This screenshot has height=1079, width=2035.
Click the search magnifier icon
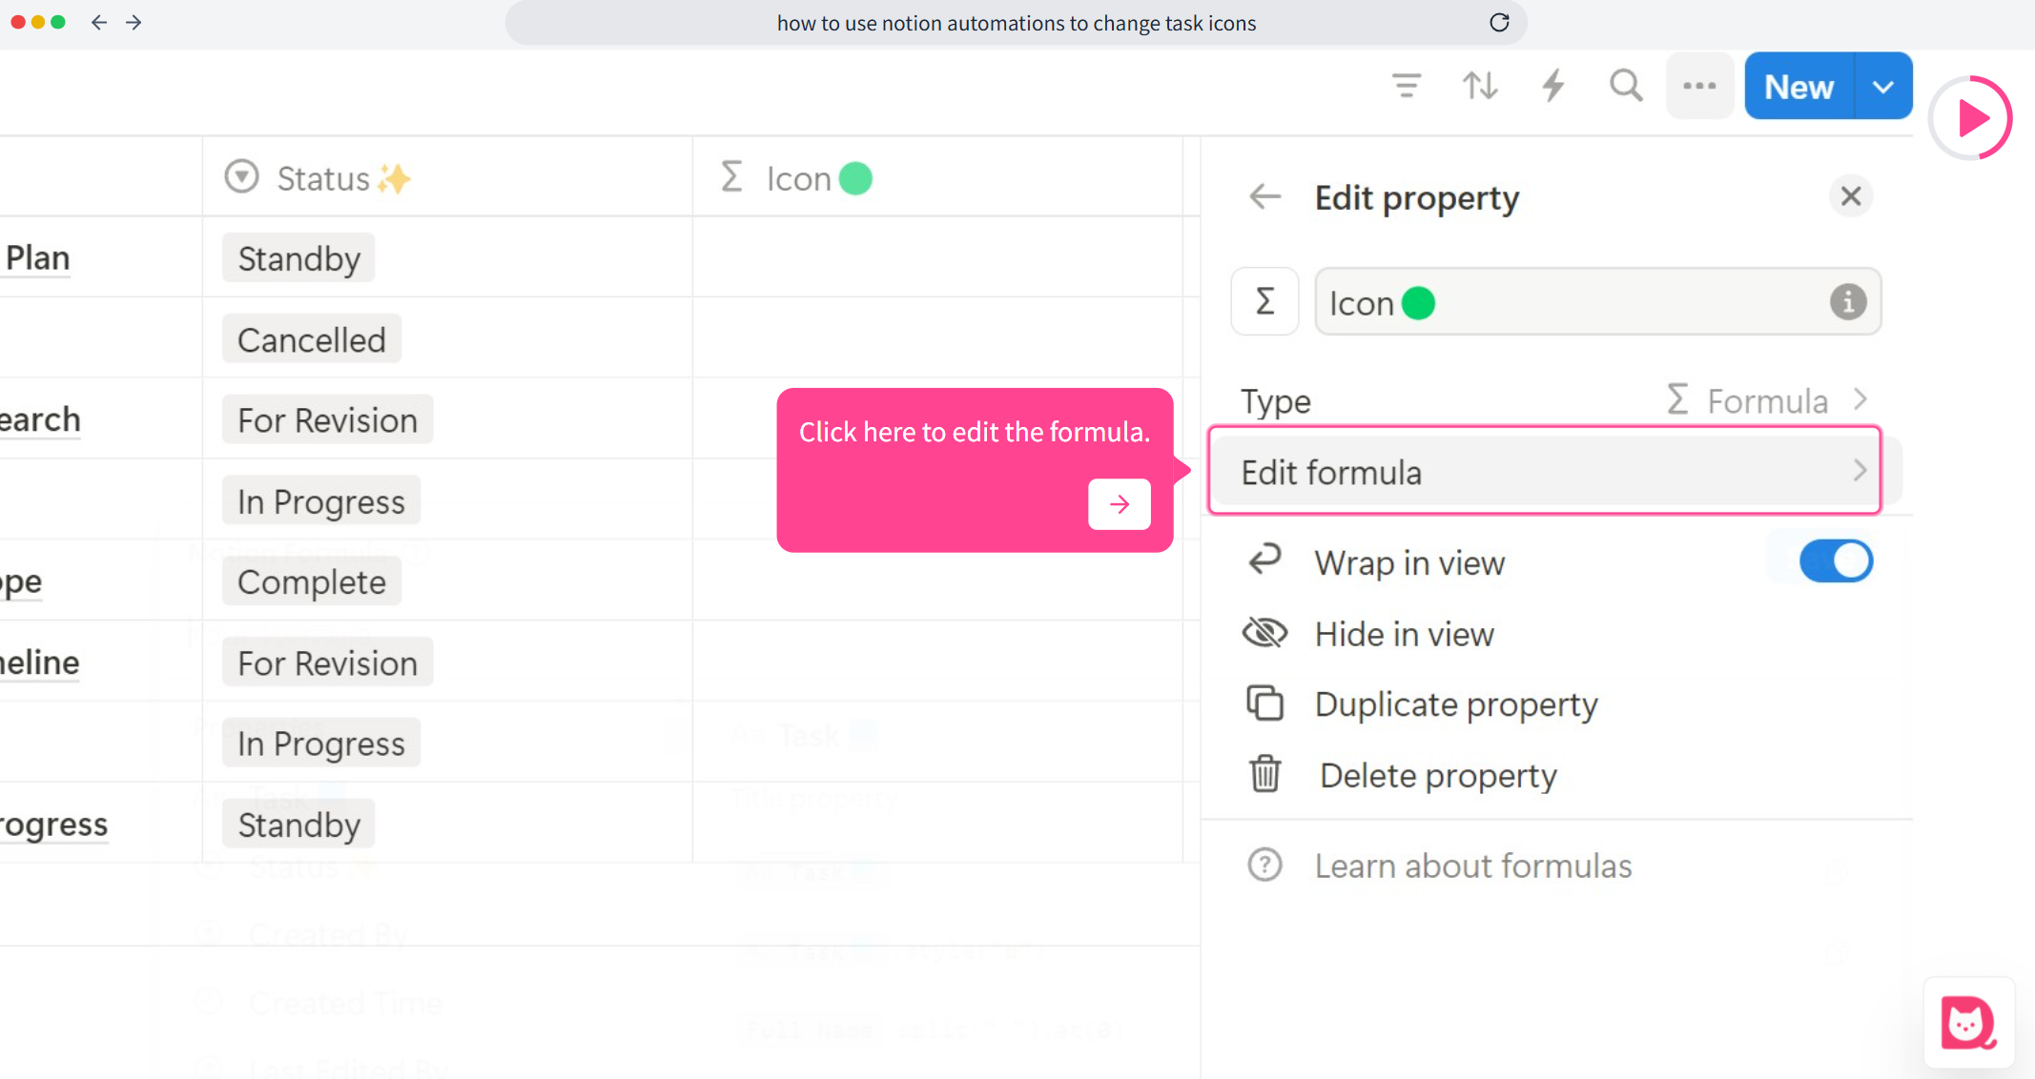[x=1626, y=86]
